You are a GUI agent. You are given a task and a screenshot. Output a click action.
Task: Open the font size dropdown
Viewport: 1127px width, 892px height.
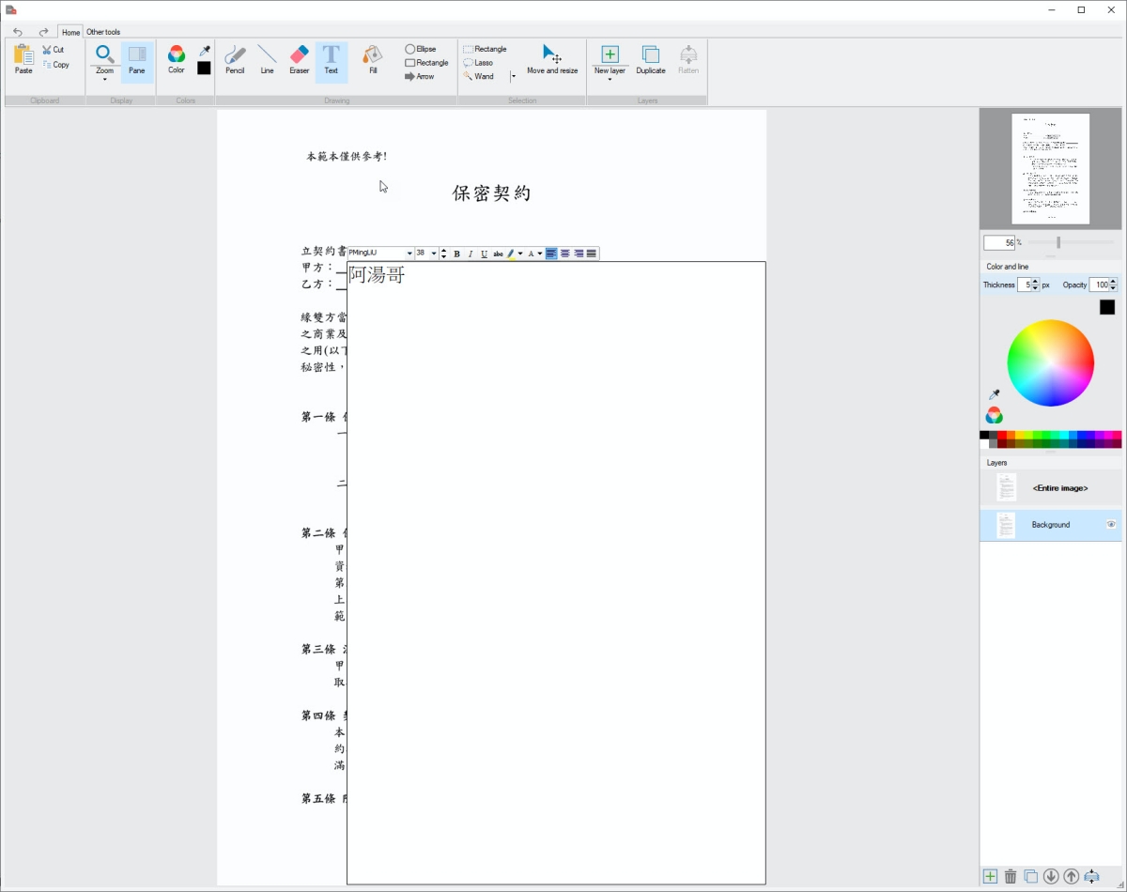click(433, 254)
